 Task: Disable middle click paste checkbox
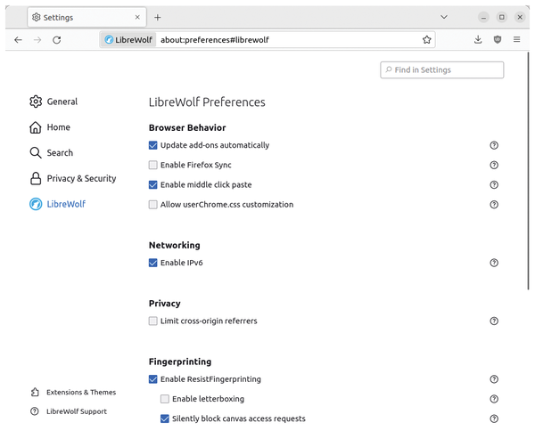tap(152, 184)
